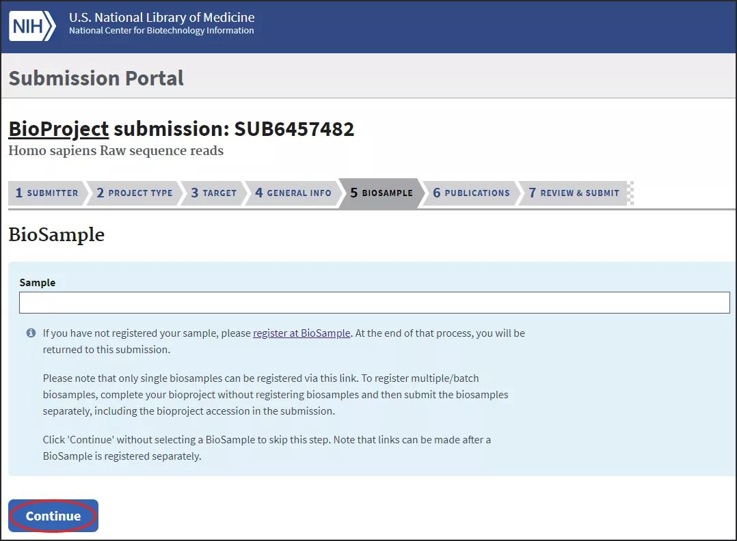Click the info icon beside registration note
Screen dimensions: 737x541
click(x=31, y=333)
